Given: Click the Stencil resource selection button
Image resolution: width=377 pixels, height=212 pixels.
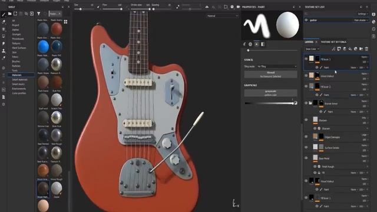Looking at the screenshot, I should [271, 74].
